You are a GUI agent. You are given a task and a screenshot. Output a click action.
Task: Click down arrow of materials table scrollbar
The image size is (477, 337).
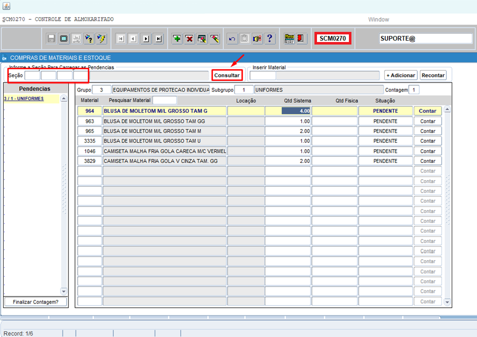tap(447, 302)
